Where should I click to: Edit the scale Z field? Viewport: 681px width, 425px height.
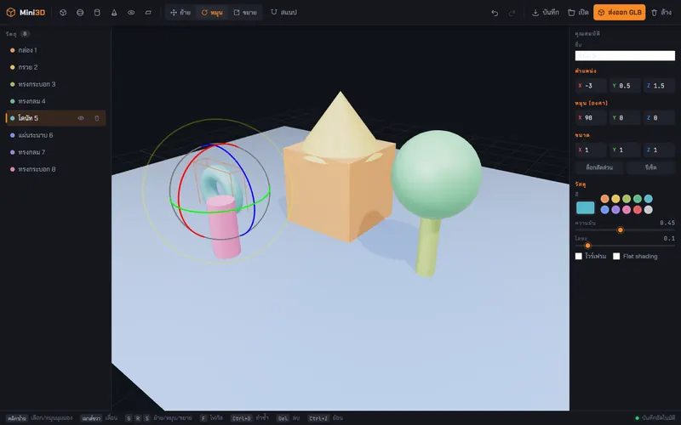659,150
